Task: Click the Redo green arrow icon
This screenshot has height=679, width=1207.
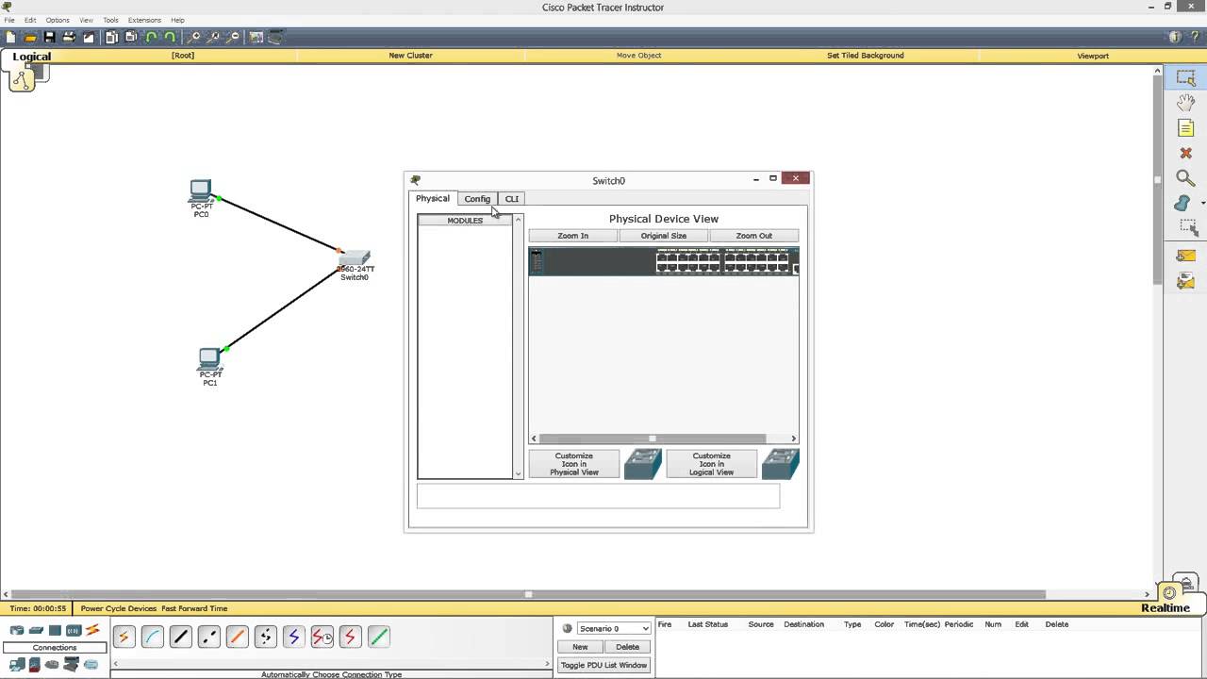Action: tap(170, 38)
